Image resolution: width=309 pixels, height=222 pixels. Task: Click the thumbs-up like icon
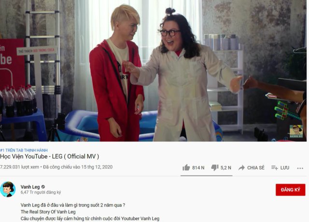tap(186, 167)
